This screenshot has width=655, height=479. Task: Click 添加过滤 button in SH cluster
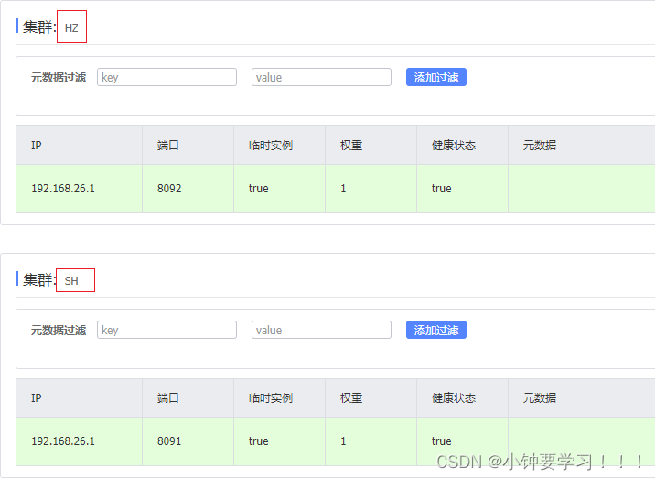pos(436,330)
